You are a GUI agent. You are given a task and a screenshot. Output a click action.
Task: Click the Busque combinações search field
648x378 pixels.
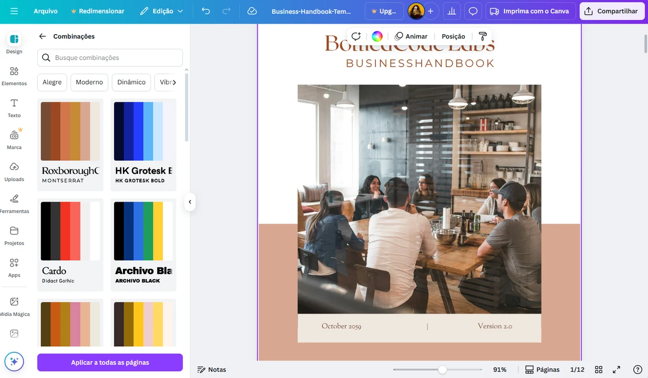(110, 58)
